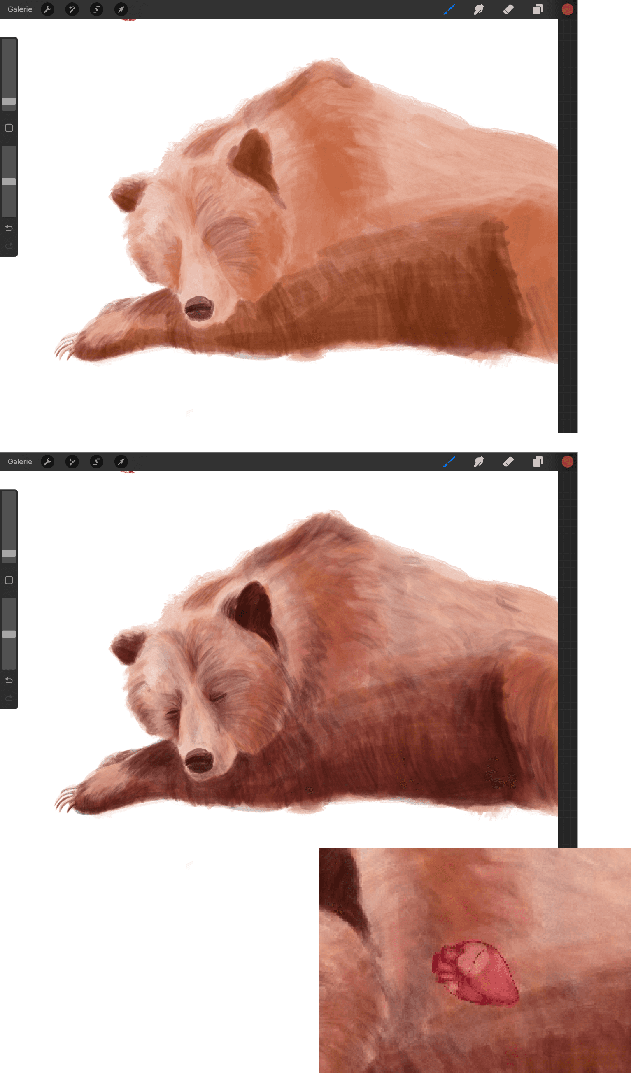Screen dimensions: 631x1073
Task: Click brush size slider handle in bottom screenshot
Action: coord(9,554)
